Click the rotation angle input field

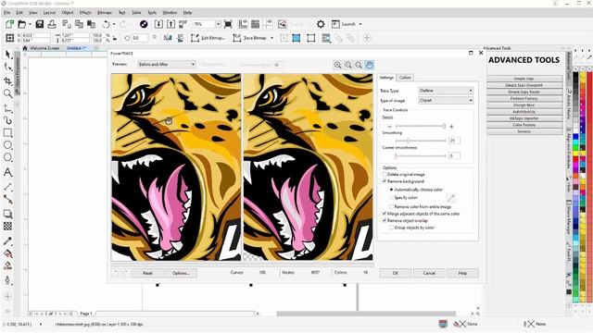(140, 38)
